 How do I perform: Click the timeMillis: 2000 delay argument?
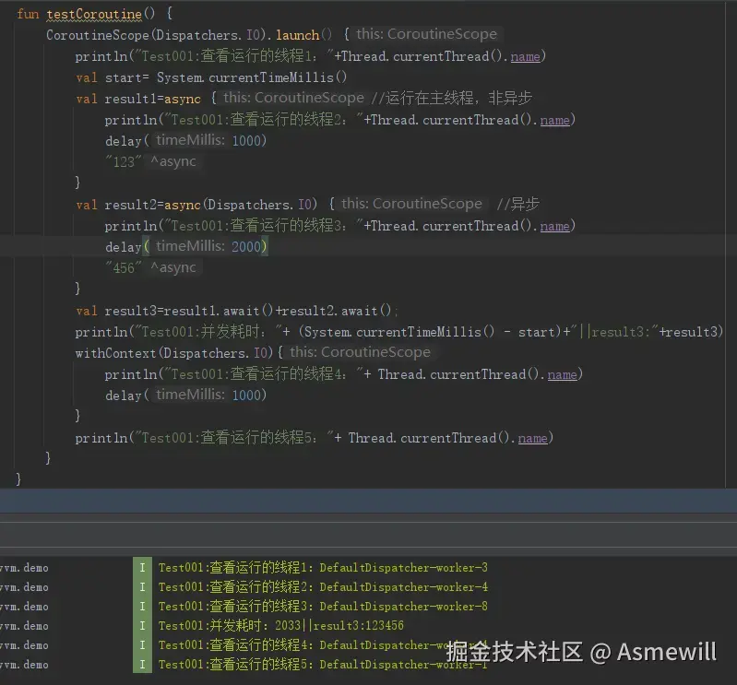tap(208, 246)
